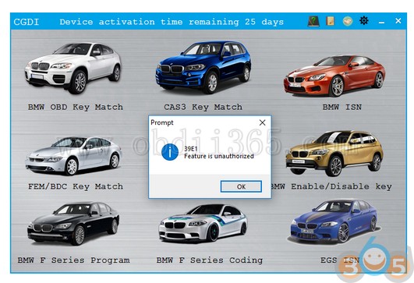Click the blue info icon in Prompt
414x283 pixels.
click(170, 152)
